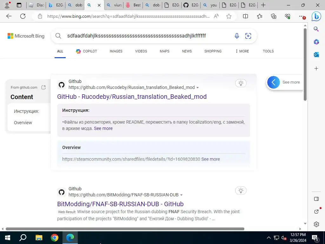
Task: Collapse the See more panel arrow
Action: coord(273,82)
